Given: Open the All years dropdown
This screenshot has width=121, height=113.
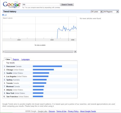Looking at the screenshot, I should (97, 12).
